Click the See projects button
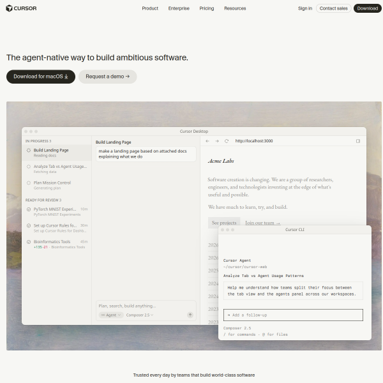Viewport: 383px width, 383px height. 224,223
